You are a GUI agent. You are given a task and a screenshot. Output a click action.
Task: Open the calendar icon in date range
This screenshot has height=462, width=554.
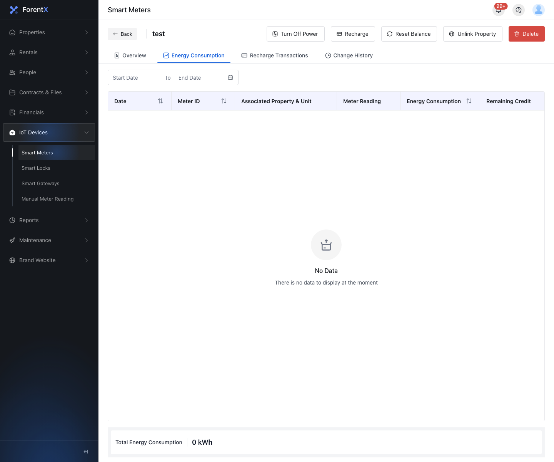pos(230,77)
